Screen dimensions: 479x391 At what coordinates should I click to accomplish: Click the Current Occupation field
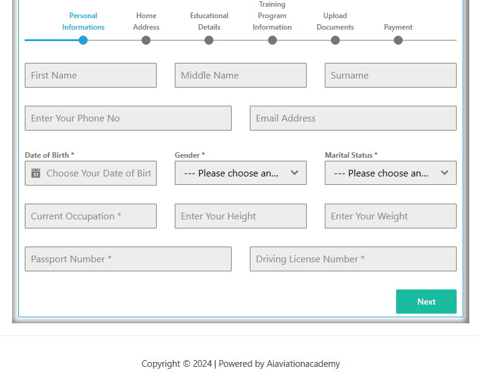91,216
